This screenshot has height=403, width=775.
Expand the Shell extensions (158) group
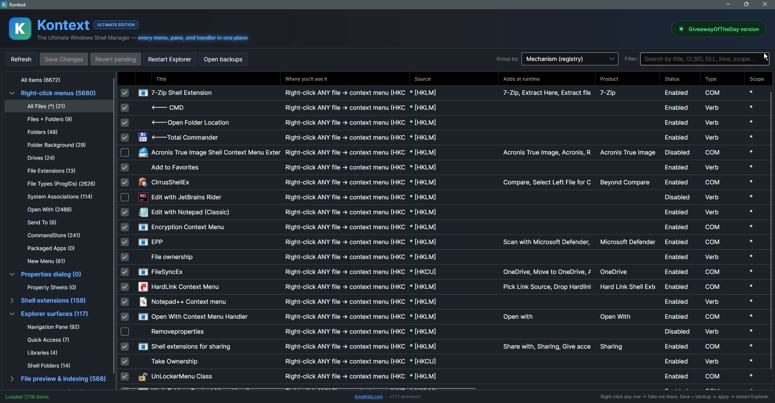tap(12, 301)
